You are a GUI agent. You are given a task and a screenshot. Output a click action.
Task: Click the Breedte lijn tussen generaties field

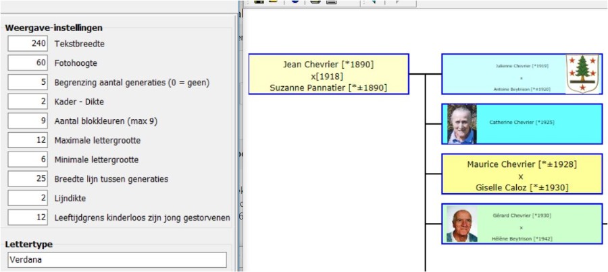point(28,179)
